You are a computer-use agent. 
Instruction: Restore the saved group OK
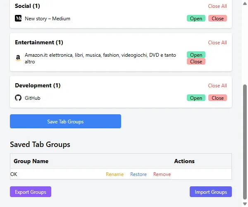point(138,174)
